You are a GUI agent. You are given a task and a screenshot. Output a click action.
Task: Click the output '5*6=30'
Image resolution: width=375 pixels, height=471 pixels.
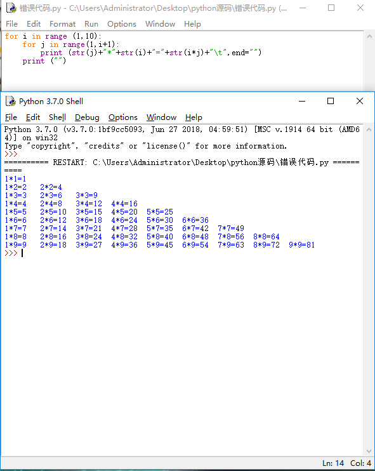point(160,220)
